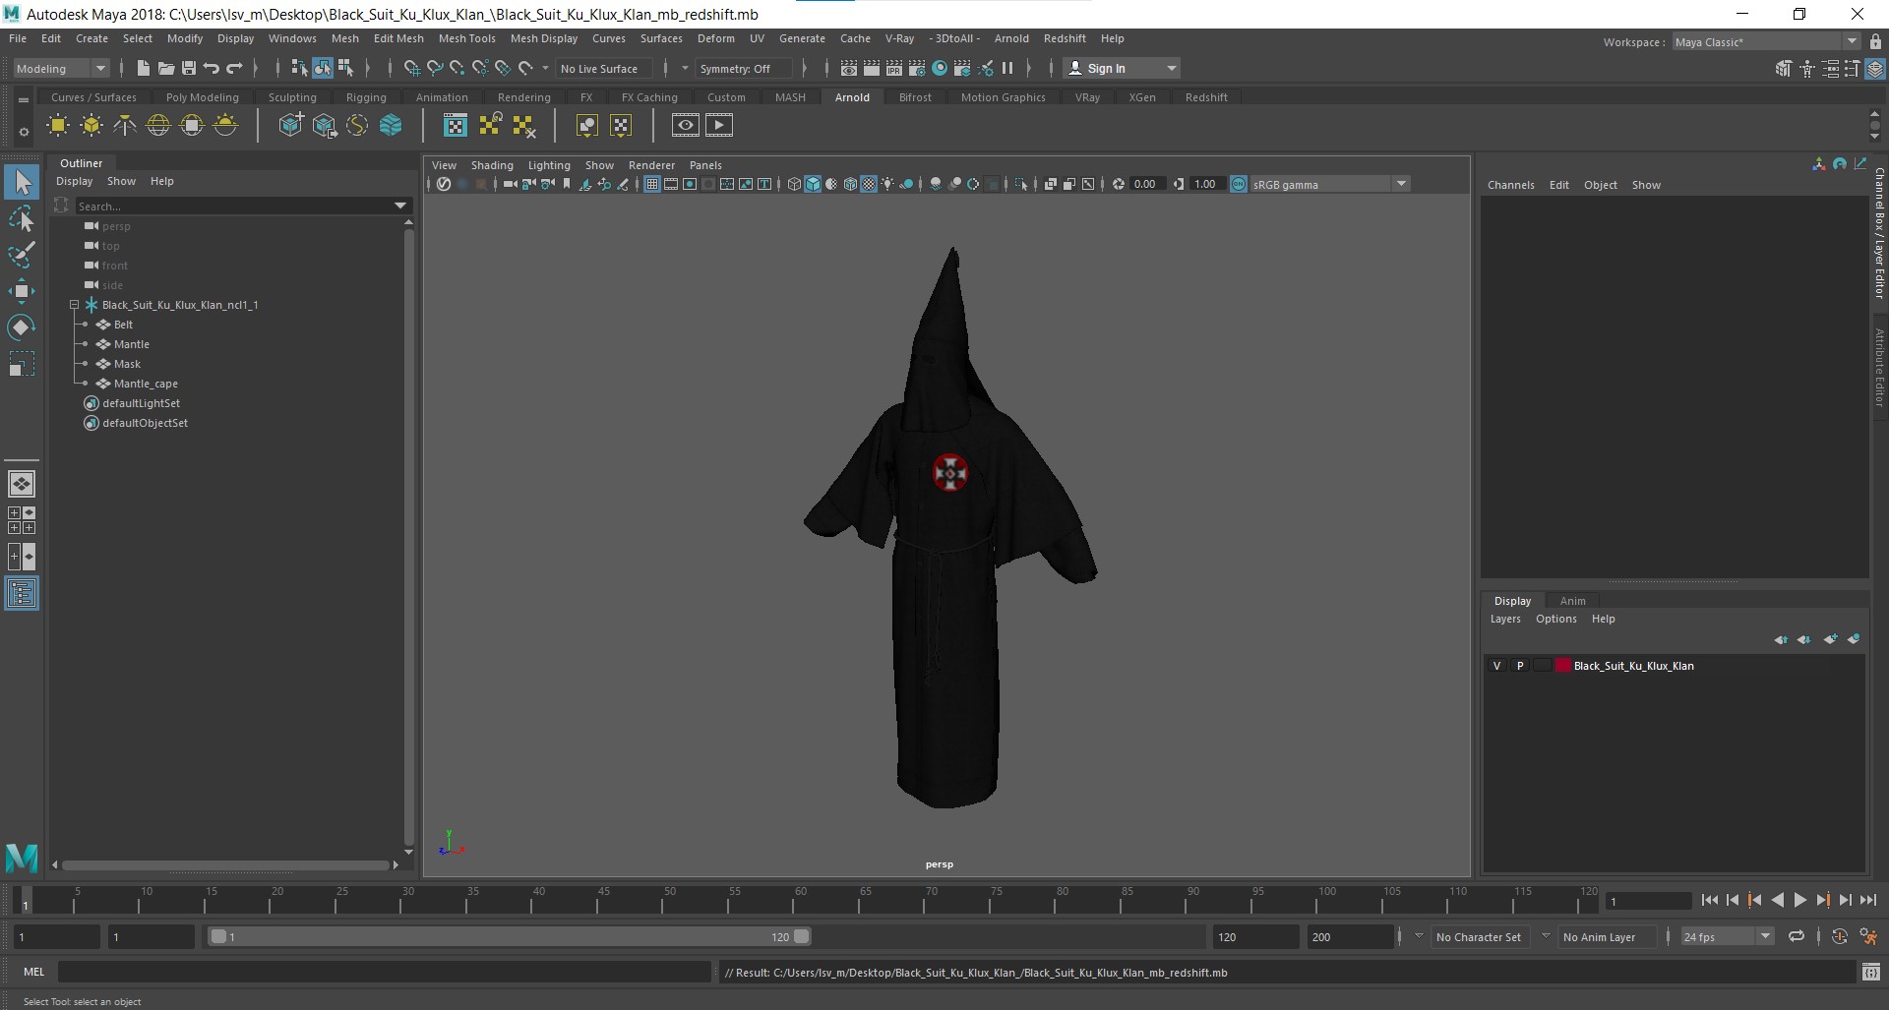The width and height of the screenshot is (1889, 1010).
Task: Create new empty display layer icon
Action: 1830,639
